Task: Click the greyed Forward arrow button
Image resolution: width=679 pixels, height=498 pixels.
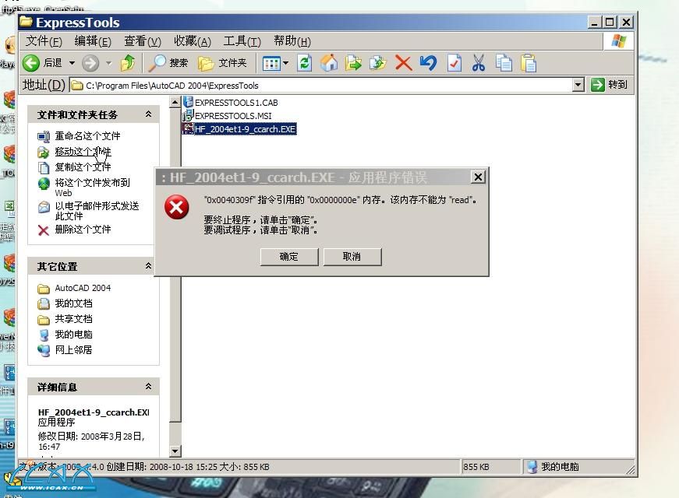Action: coord(90,64)
